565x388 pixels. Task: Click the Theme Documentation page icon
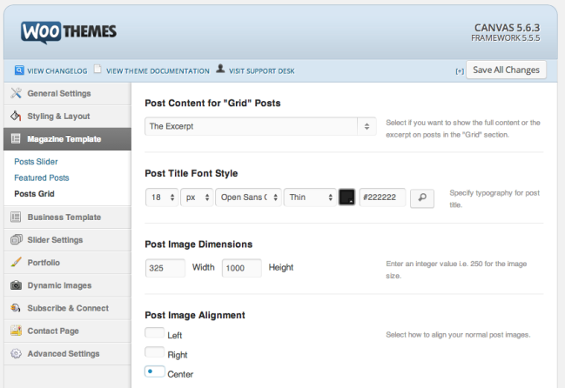(98, 69)
